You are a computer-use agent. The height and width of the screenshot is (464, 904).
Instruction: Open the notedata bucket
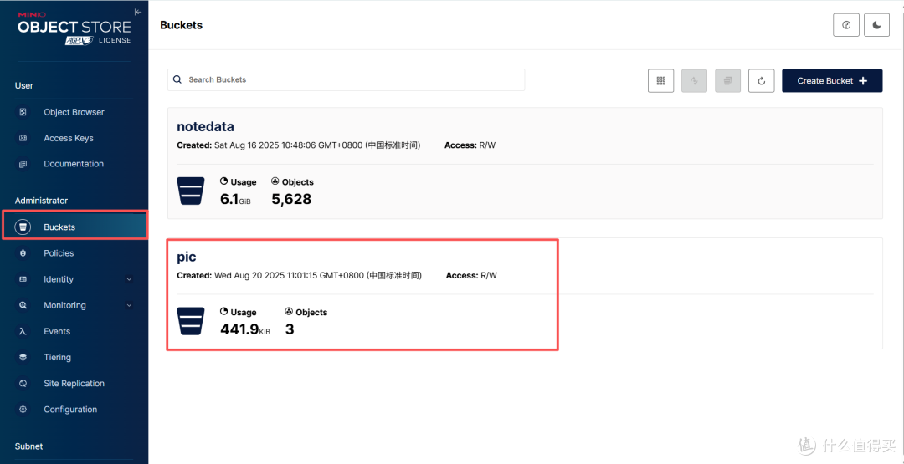tap(205, 126)
